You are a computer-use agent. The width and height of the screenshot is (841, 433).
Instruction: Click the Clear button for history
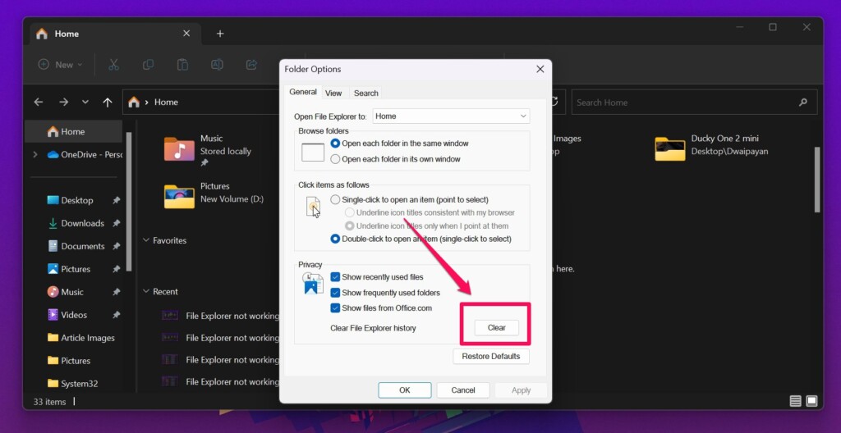pos(496,327)
